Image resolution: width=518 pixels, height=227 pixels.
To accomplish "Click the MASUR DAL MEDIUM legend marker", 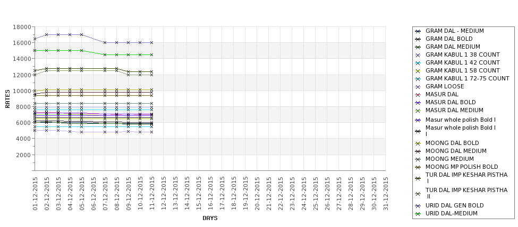I will (x=418, y=110).
